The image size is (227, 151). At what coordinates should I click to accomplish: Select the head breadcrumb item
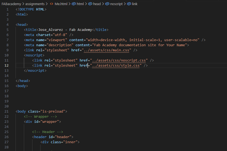pyautogui.click(x=97, y=4)
